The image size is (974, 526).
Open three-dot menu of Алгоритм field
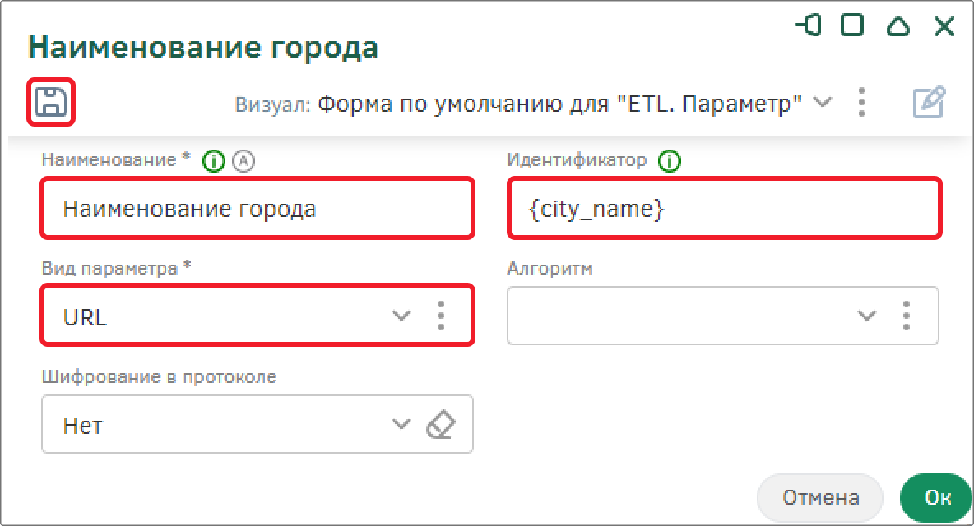click(907, 316)
